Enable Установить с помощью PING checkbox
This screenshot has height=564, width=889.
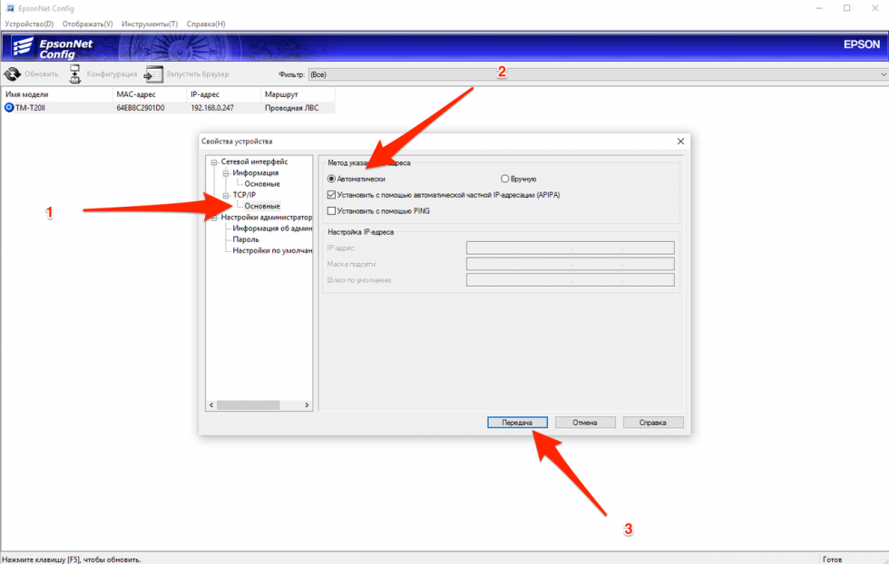click(x=332, y=211)
